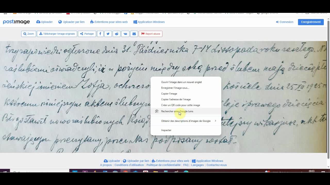This screenshot has width=330, height=185.
Task: Click the Windows icon beside header Application Windows
Action: pos(135,22)
